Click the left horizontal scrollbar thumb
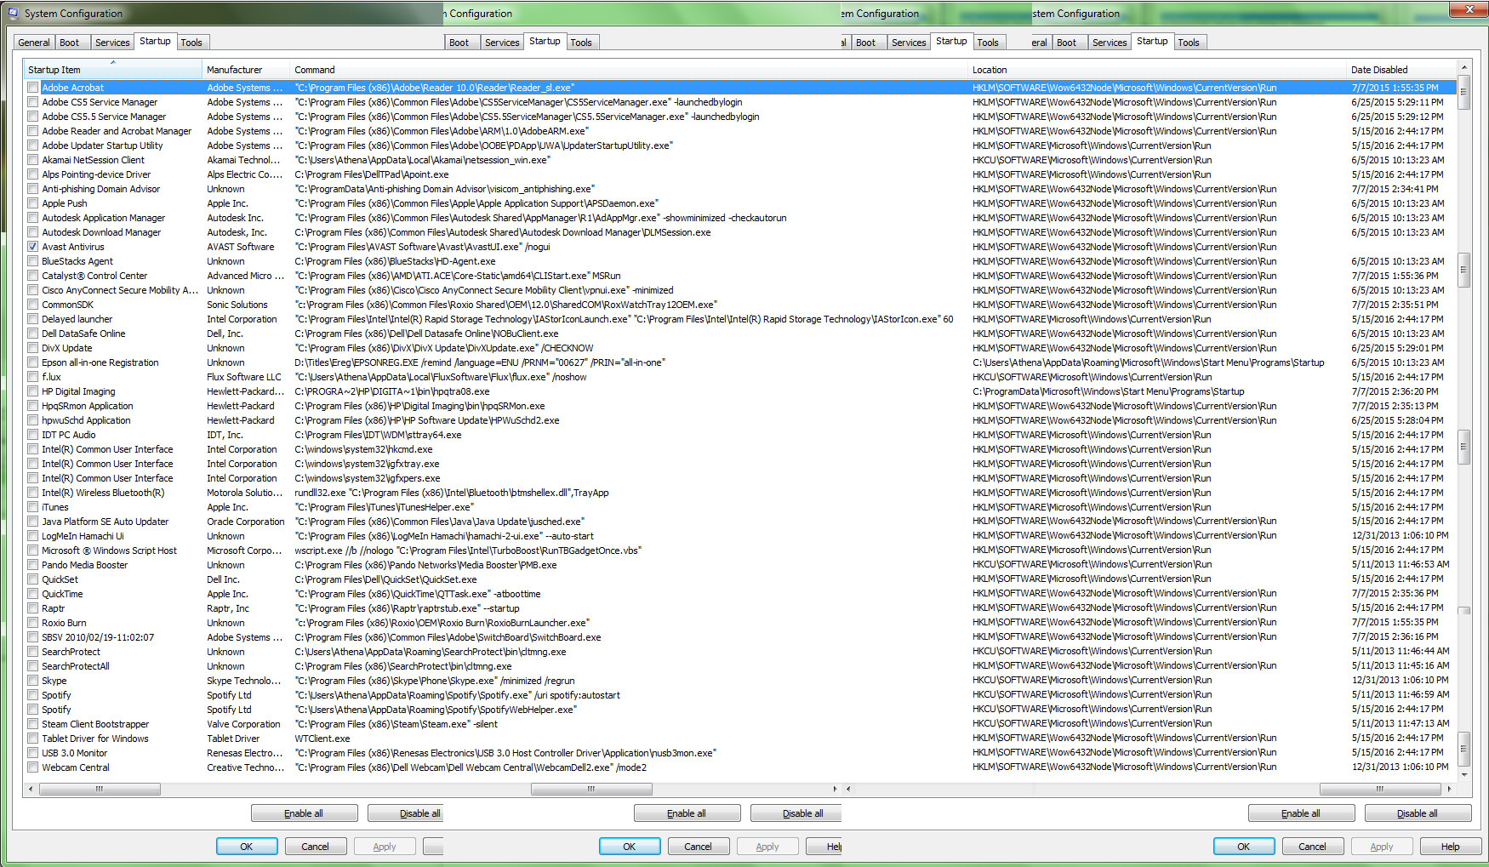The width and height of the screenshot is (1489, 867). point(100,789)
